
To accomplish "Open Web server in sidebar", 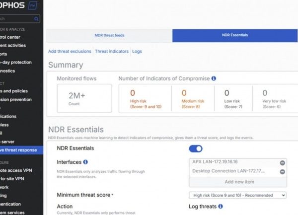I will tap(7, 142).
